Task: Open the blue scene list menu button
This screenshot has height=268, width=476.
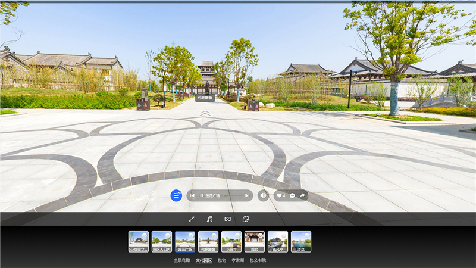Action: [176, 195]
